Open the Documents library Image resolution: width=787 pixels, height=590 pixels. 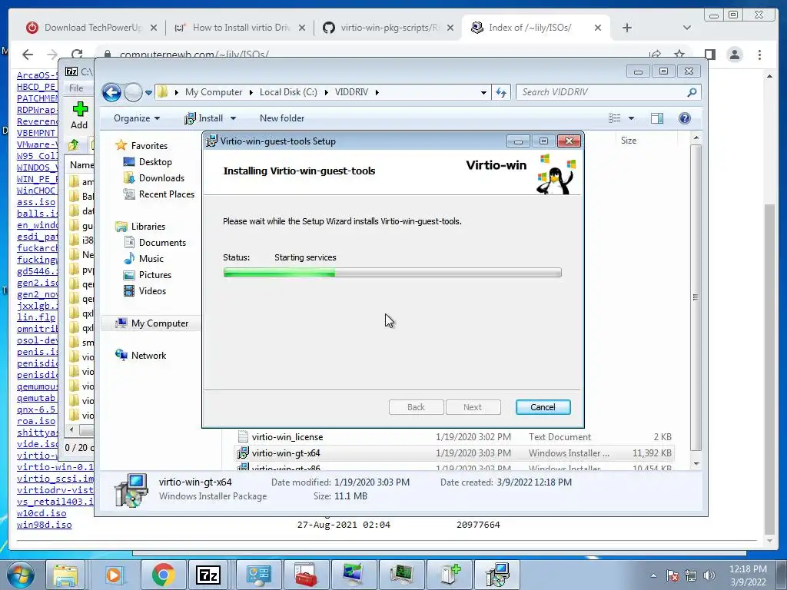(x=162, y=243)
